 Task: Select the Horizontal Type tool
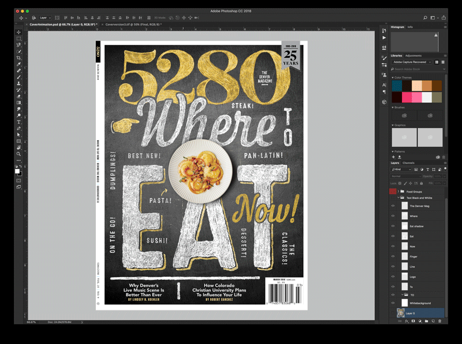[x=18, y=122]
